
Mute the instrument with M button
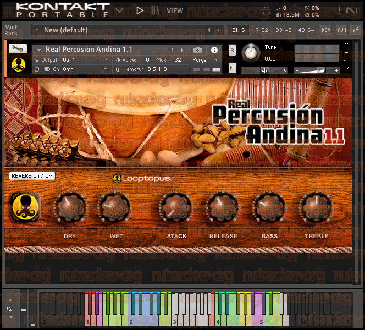pyautogui.click(x=232, y=68)
